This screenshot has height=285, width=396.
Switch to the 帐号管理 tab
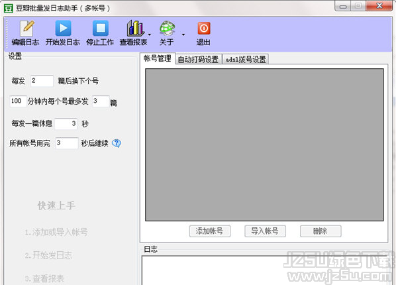click(158, 58)
